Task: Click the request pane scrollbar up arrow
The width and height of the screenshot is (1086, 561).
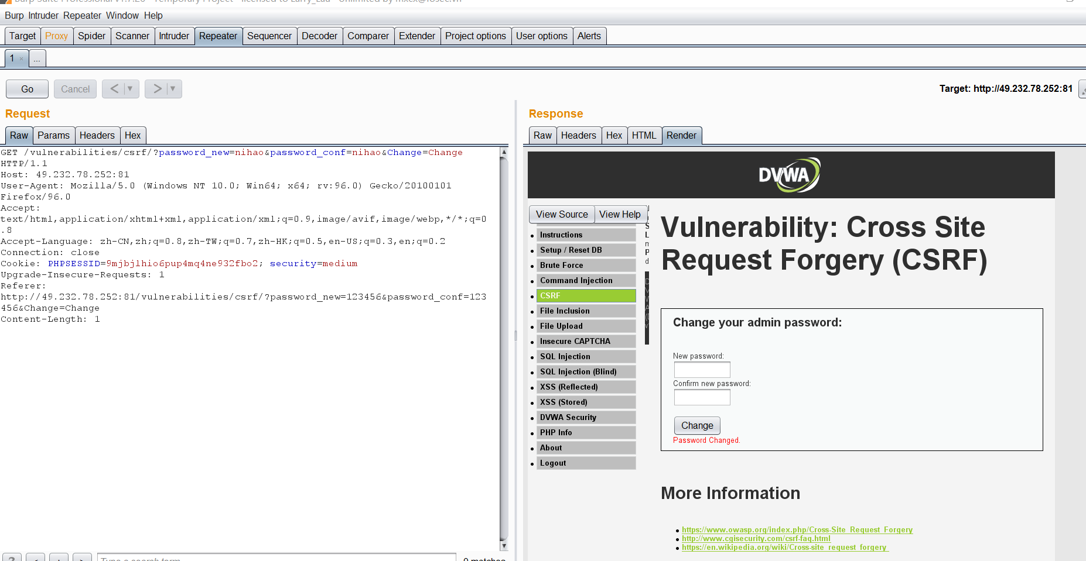Action: (x=504, y=152)
